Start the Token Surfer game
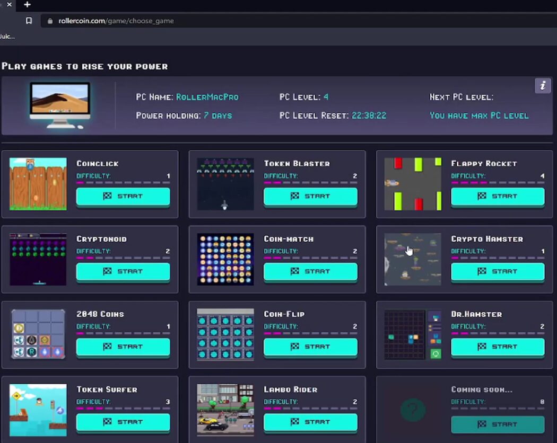This screenshot has height=443, width=557. click(x=123, y=422)
